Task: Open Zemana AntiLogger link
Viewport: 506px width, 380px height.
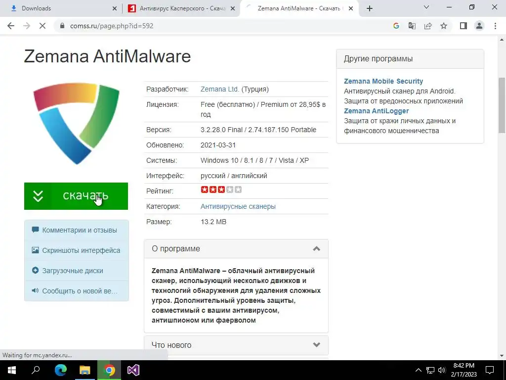Action: [x=376, y=111]
